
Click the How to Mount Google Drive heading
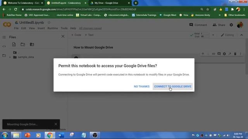click(x=93, y=47)
